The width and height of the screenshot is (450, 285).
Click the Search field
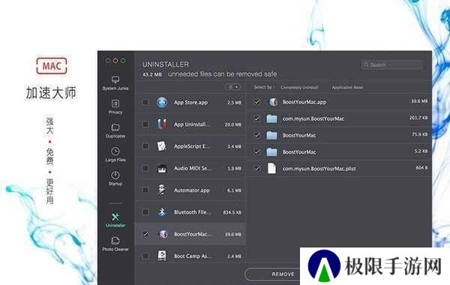pos(391,64)
